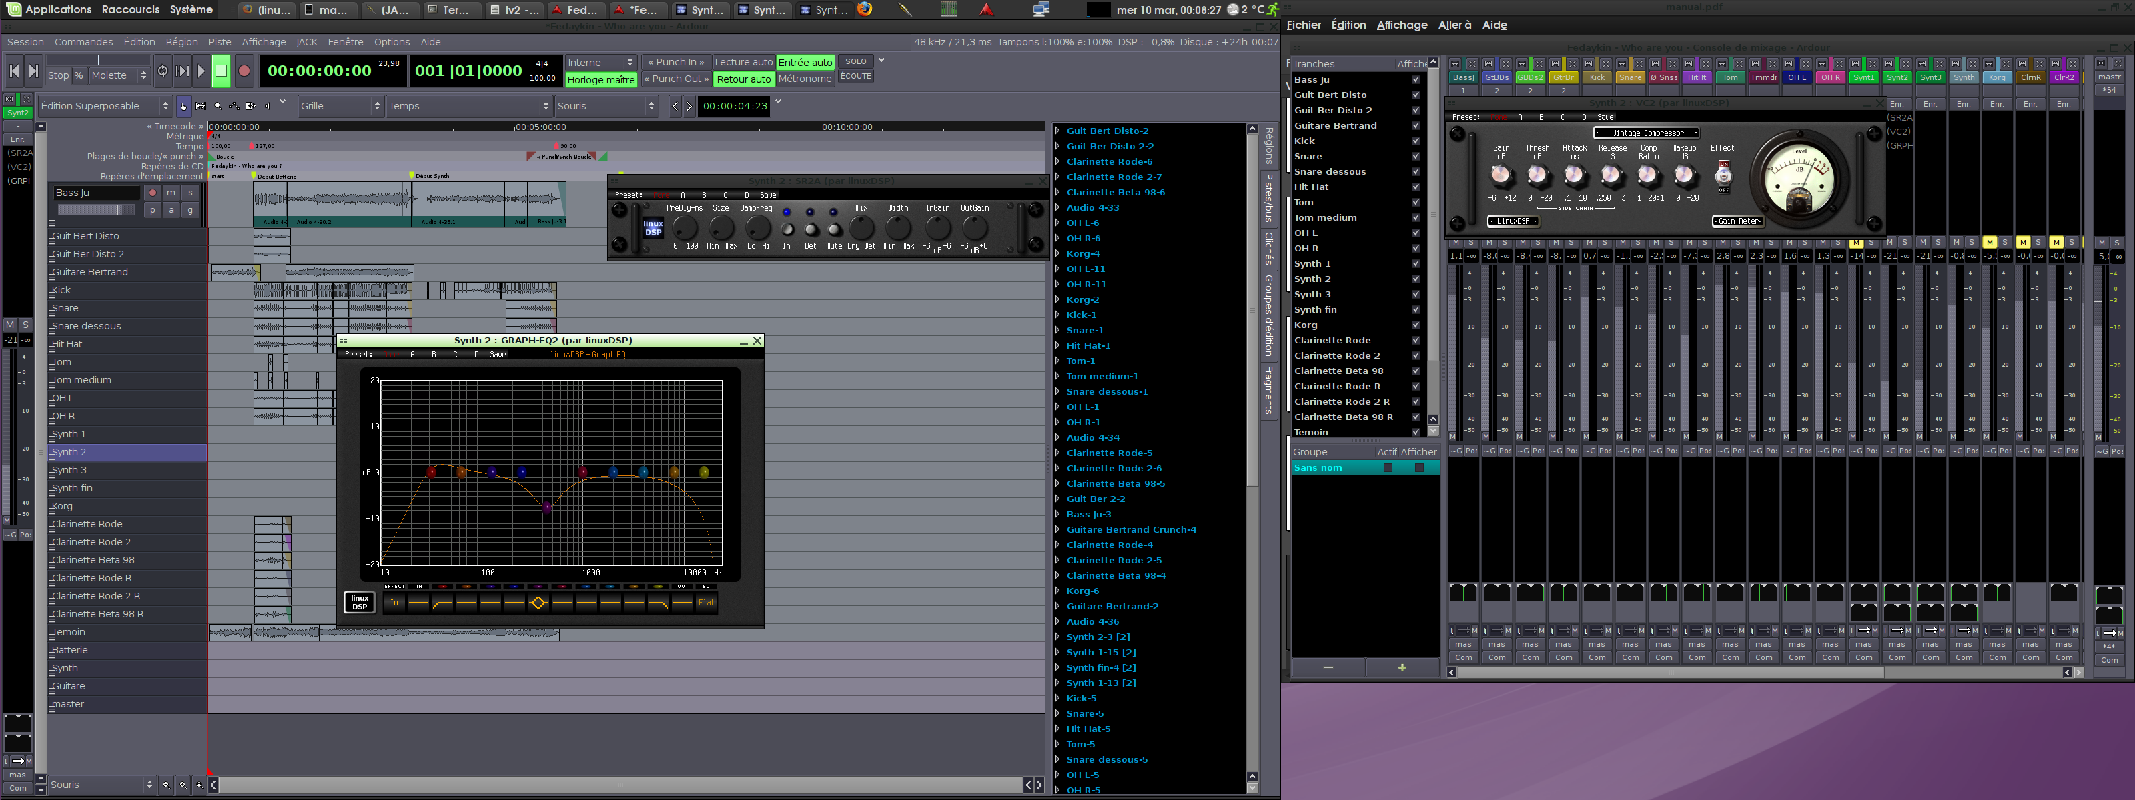Screen dimensions: 2135x800
Task: Select the range selection tool
Action: click(201, 106)
